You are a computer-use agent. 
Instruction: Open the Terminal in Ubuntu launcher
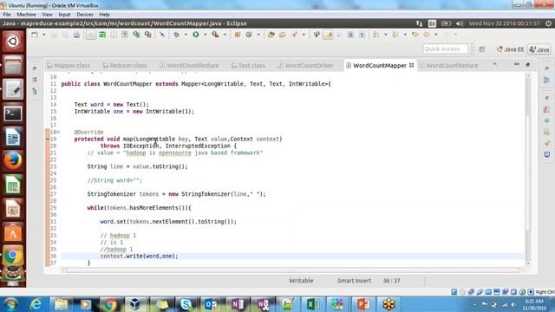(13, 114)
